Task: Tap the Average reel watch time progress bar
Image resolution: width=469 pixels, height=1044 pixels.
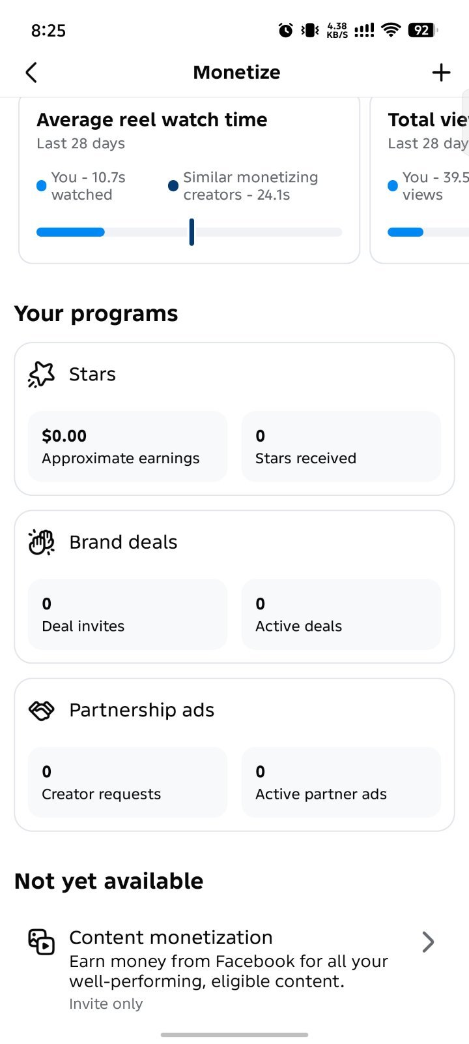Action: (189, 232)
